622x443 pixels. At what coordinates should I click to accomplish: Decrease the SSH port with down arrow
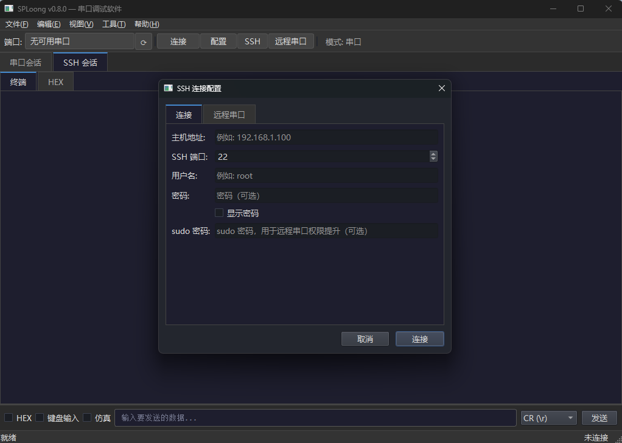[x=433, y=159]
